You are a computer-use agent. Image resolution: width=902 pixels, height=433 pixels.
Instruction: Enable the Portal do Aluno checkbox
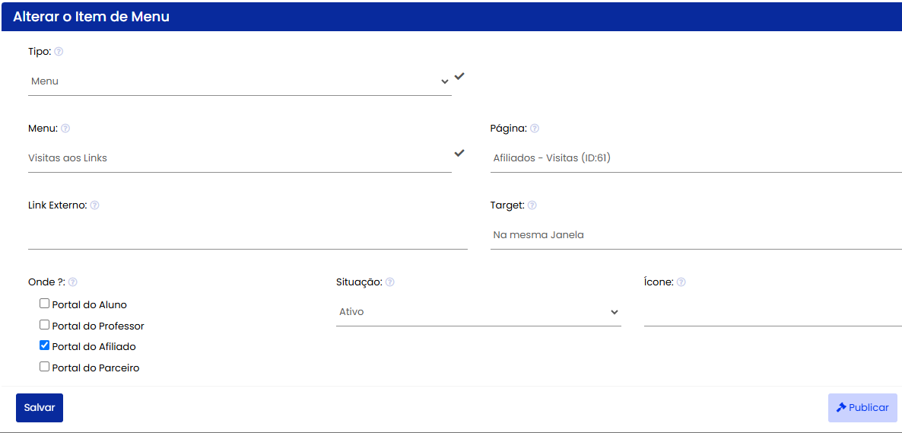pyautogui.click(x=44, y=304)
